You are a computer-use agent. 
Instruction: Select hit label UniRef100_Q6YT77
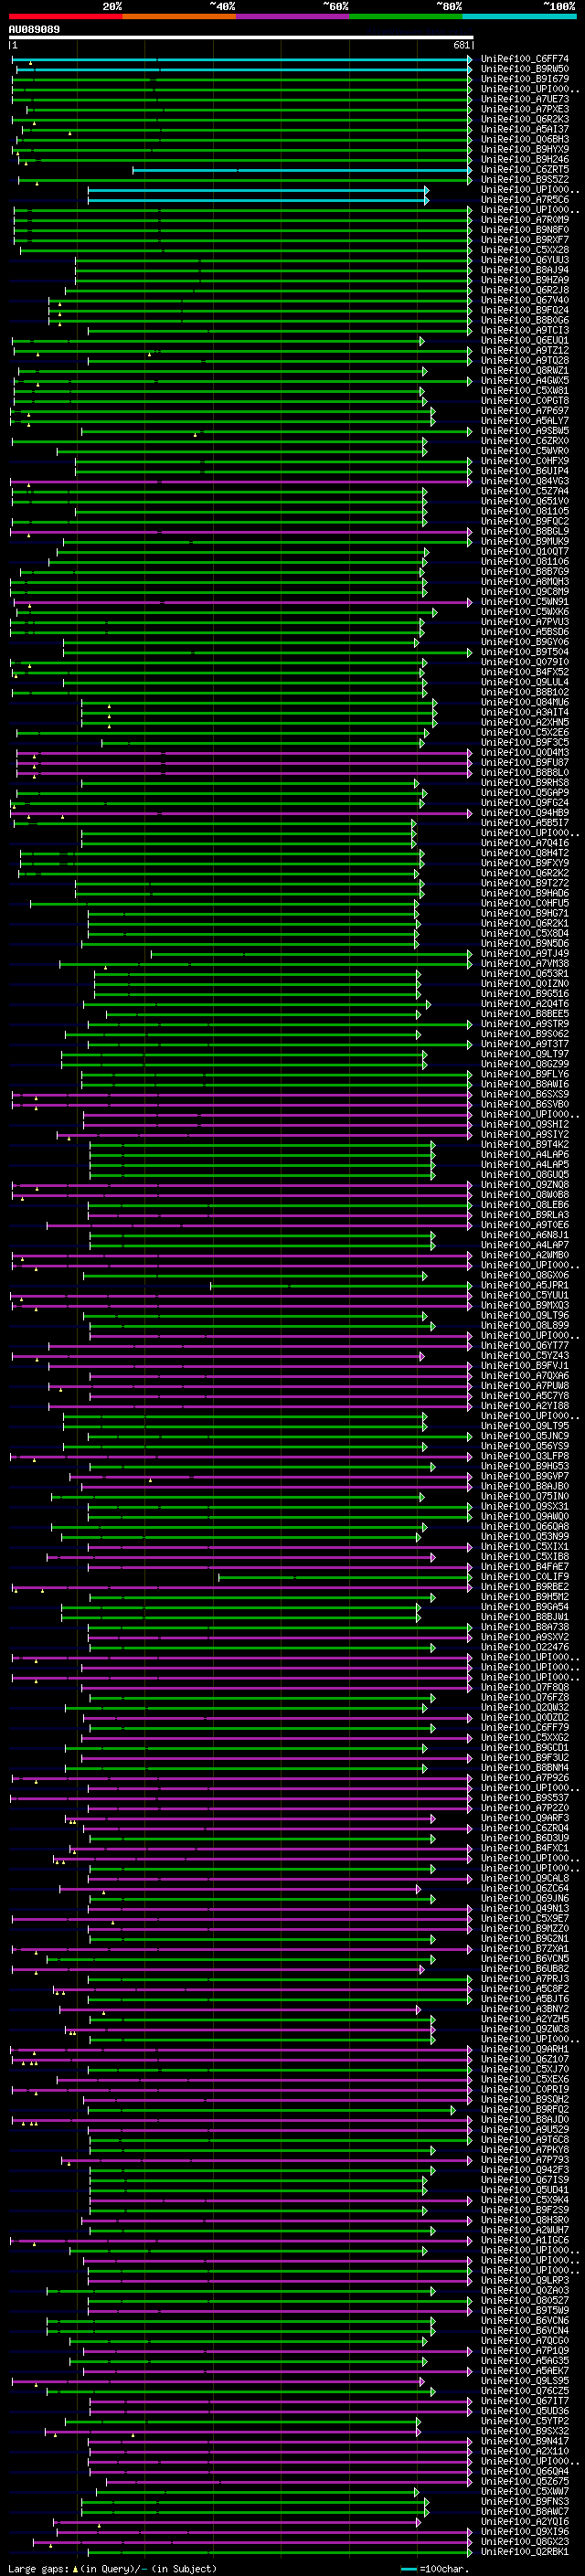pos(525,1346)
